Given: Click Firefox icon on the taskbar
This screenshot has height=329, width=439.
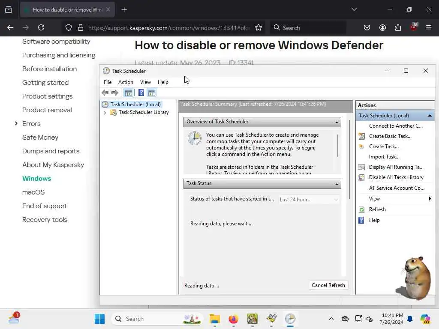Looking at the screenshot, I should [x=234, y=319].
